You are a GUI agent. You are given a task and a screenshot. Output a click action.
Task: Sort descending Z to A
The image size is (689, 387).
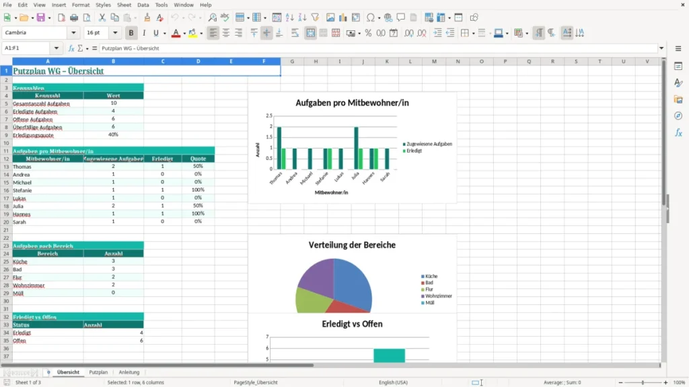pyautogui.click(x=302, y=17)
